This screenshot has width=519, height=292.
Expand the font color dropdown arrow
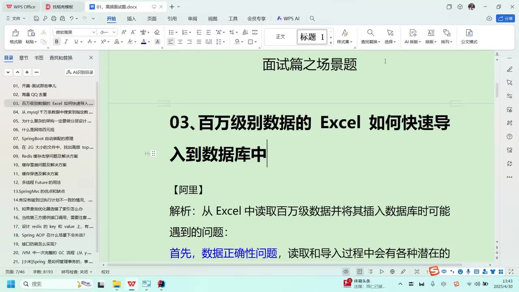[x=149, y=42]
